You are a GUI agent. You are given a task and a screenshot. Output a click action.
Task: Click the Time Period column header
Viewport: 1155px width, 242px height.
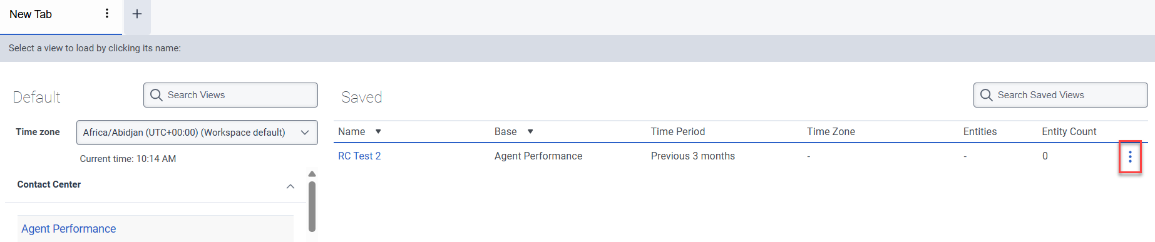678,131
